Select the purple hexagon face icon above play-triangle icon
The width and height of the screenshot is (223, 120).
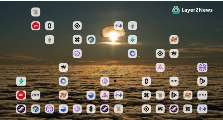tap(202, 67)
